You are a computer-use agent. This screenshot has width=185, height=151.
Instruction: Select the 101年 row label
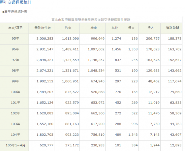coord(15,103)
